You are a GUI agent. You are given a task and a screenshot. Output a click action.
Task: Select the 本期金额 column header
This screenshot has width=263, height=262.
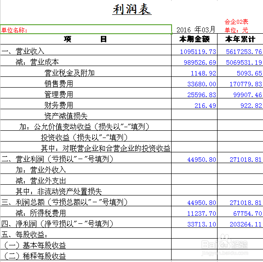[x=194, y=39]
